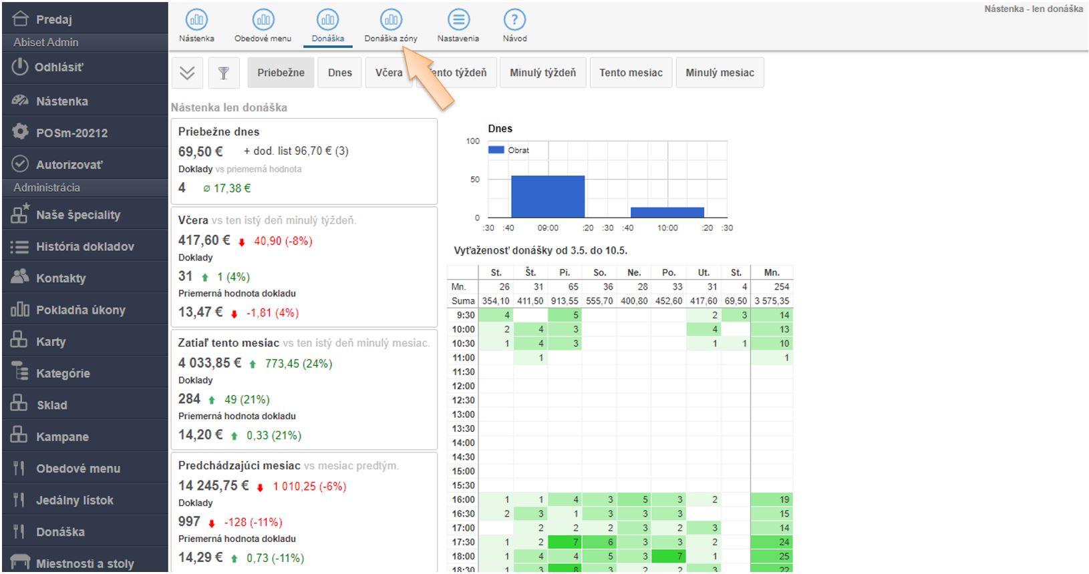Open the Nástenka chart icon in top toolbar

(196, 20)
